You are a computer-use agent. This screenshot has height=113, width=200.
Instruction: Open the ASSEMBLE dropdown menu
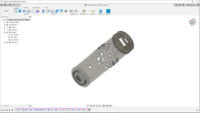click(x=73, y=14)
